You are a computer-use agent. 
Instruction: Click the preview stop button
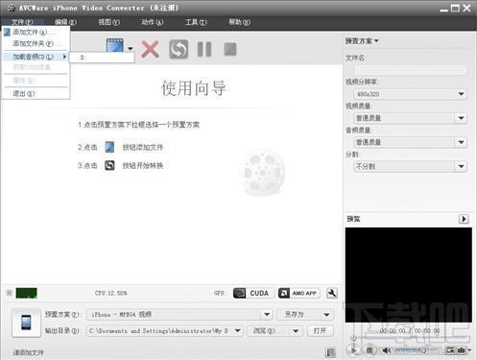[x=370, y=350]
